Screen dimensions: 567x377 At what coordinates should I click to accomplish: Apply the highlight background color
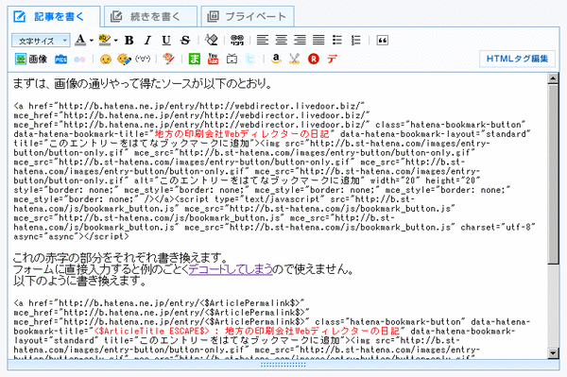coord(105,40)
